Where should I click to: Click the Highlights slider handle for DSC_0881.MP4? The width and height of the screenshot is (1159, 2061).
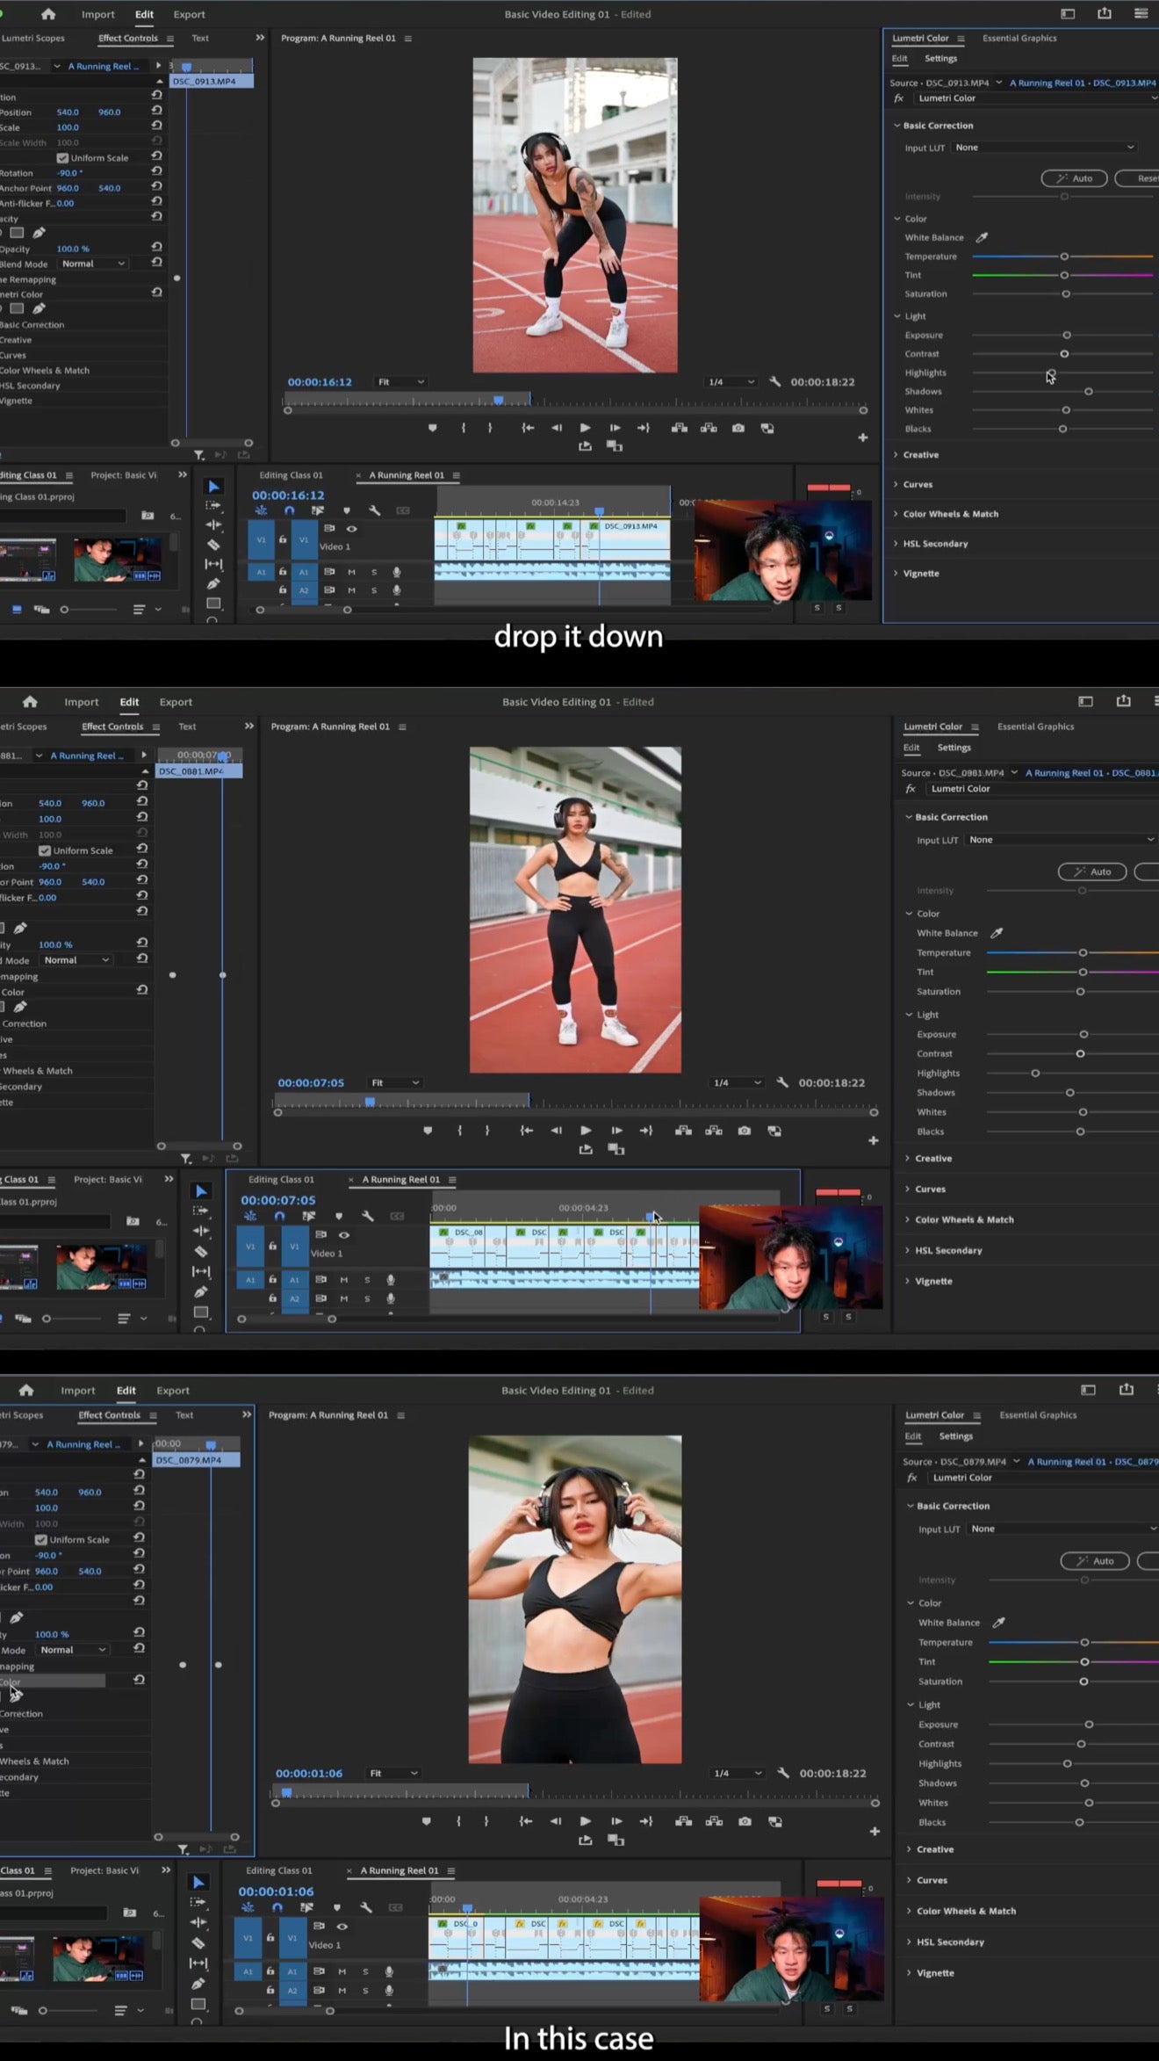(1035, 1073)
